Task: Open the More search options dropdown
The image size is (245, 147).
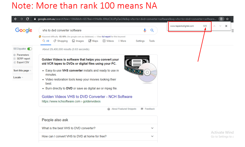Action: [122, 41]
